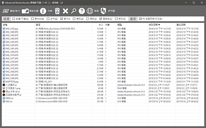Enable the Others (其他) filter checkbox
This screenshot has height=128, width=206.
click(x=116, y=19)
